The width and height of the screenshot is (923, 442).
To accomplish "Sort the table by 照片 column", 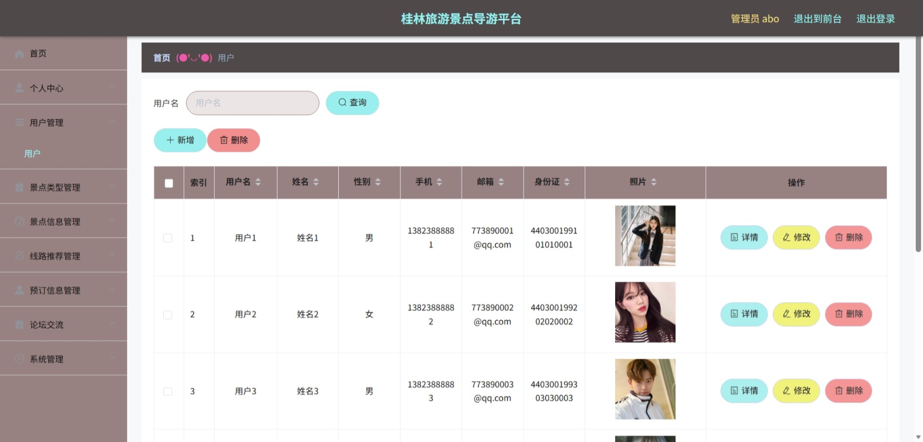I will coord(654,182).
